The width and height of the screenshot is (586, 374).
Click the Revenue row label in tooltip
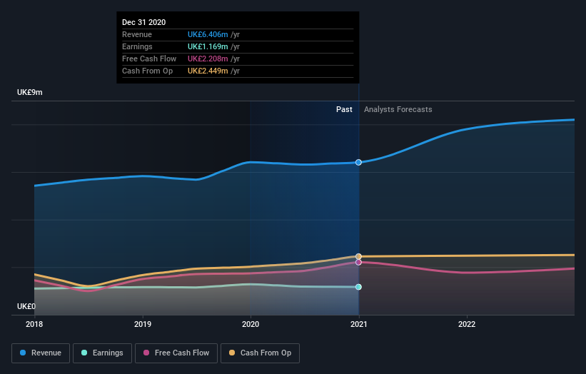click(x=137, y=34)
